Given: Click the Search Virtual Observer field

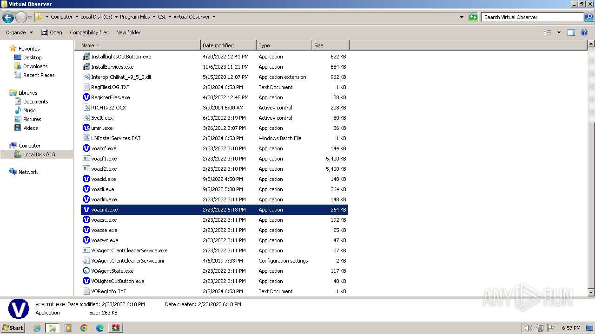Looking at the screenshot, I should 532,17.
